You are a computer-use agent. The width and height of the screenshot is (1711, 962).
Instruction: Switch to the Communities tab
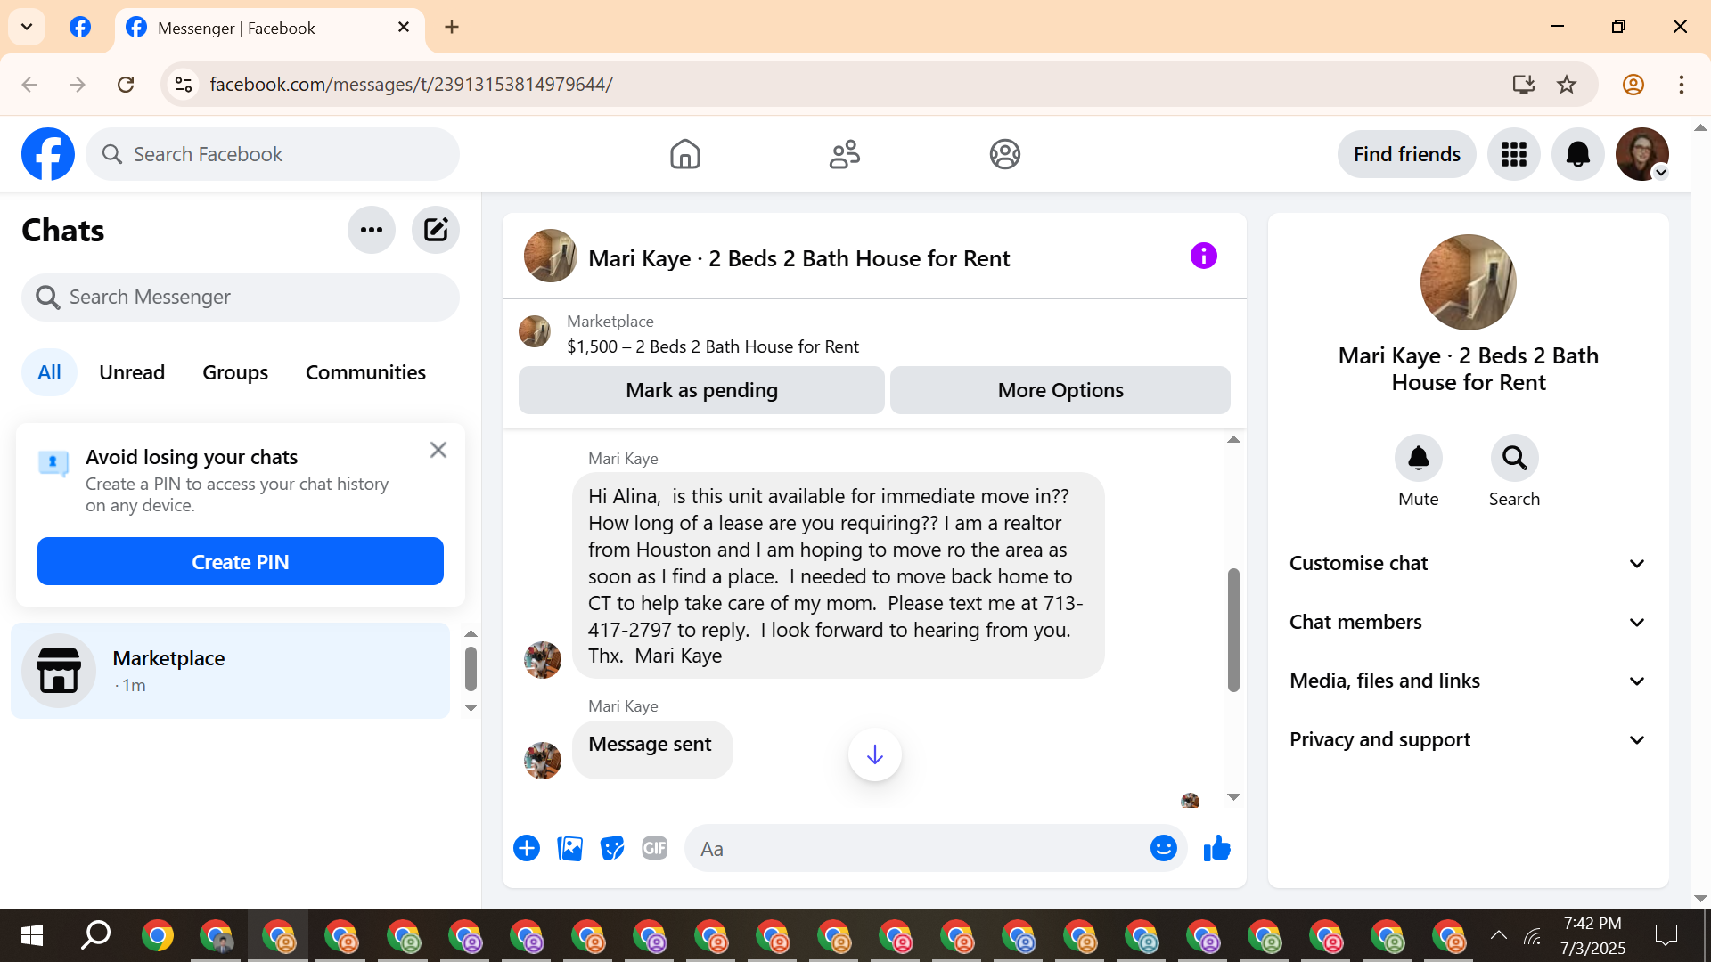pos(365,372)
